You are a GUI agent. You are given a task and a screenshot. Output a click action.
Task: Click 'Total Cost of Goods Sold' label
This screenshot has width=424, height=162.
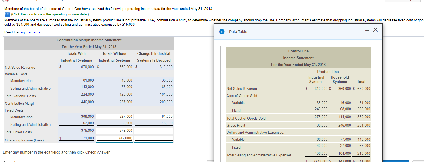246,118
